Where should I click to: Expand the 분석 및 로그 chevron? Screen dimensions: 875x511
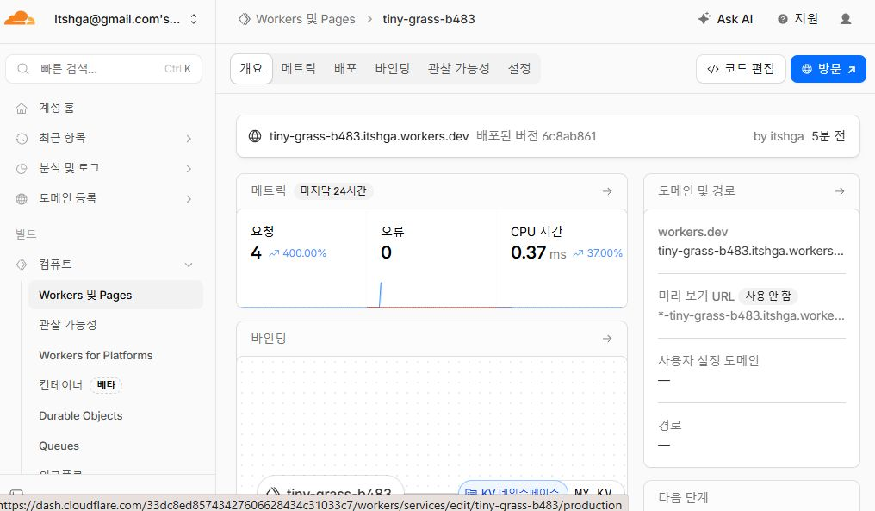(x=189, y=169)
